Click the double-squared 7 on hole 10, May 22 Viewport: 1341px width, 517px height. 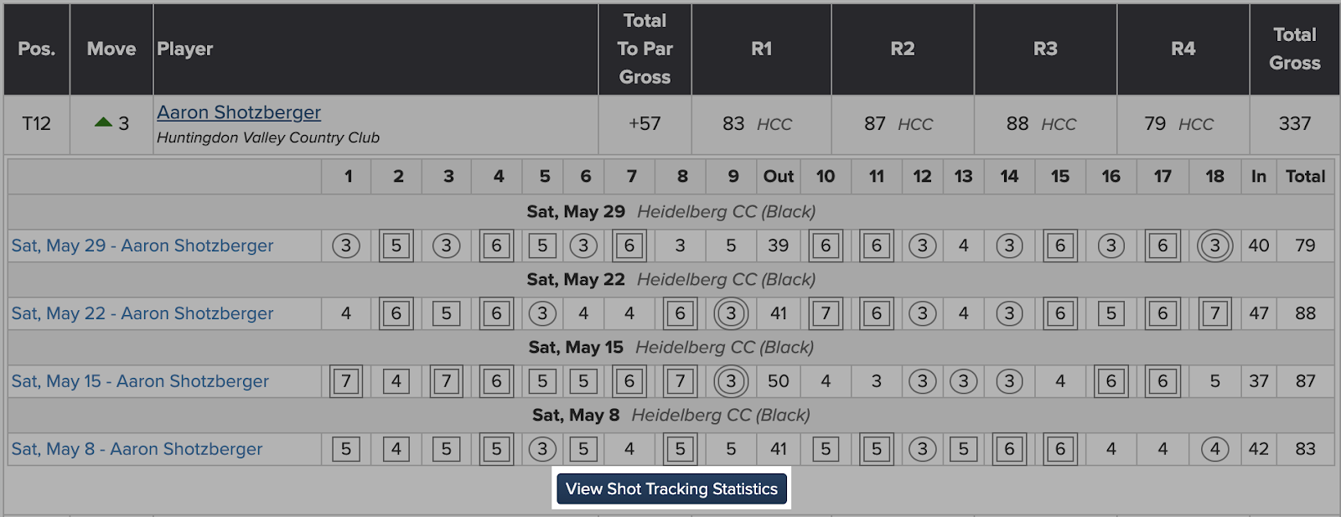tap(826, 313)
